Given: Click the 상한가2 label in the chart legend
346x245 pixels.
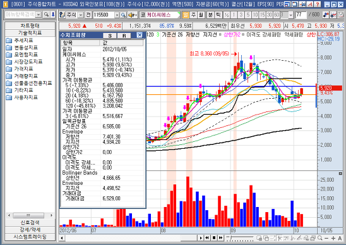Looking at the screenshot, I should coord(232,35).
